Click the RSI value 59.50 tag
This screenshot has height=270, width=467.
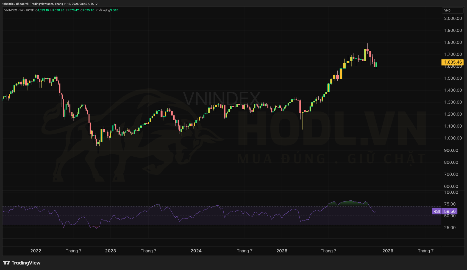click(450, 211)
